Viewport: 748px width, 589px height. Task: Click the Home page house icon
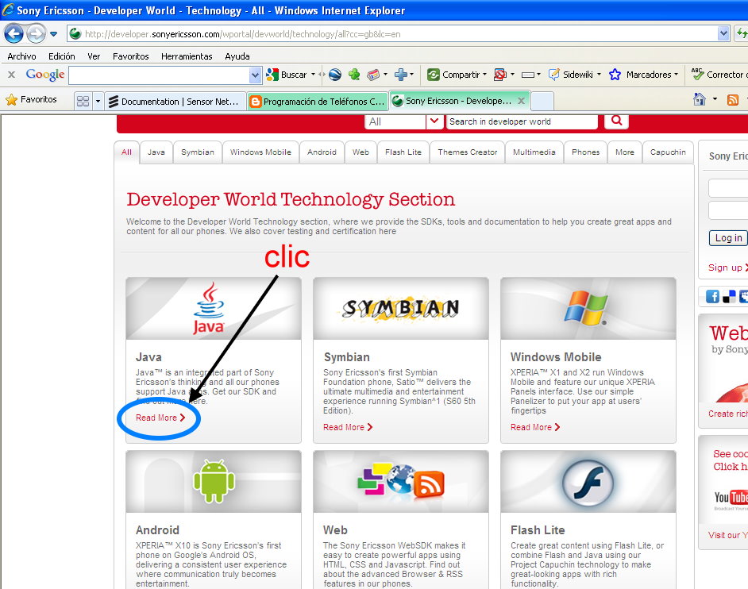700,99
